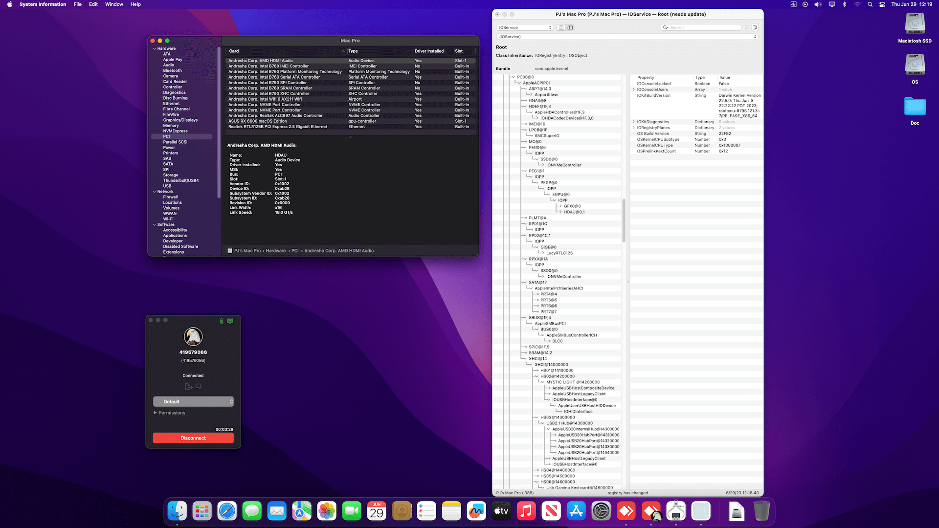Expand the GFX0@0 tree node
939x528 pixels.
(560, 206)
